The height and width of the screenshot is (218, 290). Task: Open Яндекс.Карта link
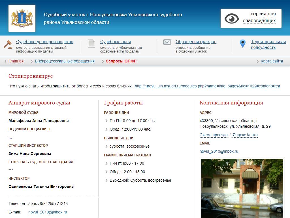(245, 135)
